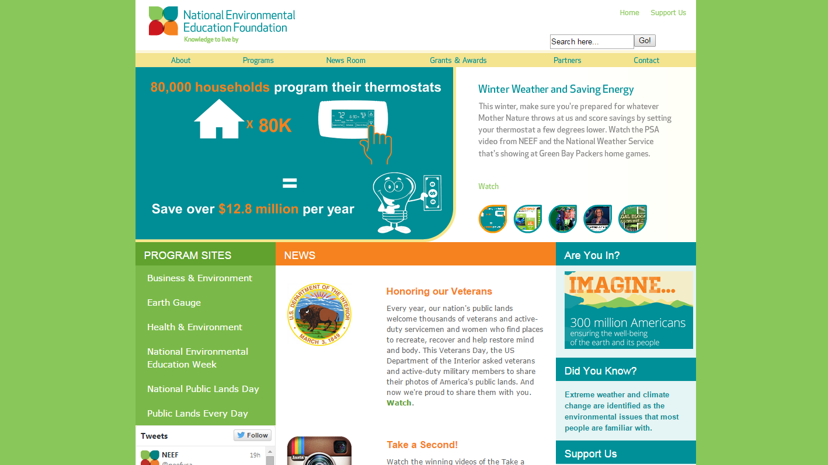Click the Imagine 300 million Americans banner
828x465 pixels.
[628, 310]
